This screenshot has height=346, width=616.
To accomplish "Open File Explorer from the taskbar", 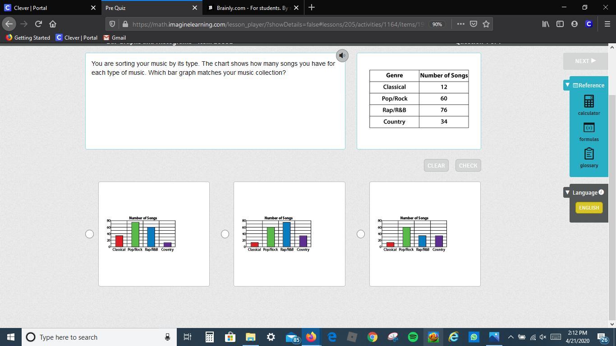I will coord(250,337).
